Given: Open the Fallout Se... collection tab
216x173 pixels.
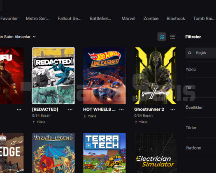Looking at the screenshot, I should click(x=70, y=19).
